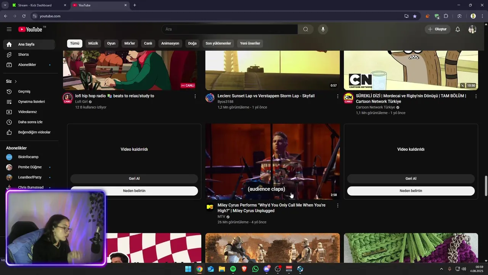Open the Bioinfocamp subscription channel
488x275 pixels.
coord(29,157)
